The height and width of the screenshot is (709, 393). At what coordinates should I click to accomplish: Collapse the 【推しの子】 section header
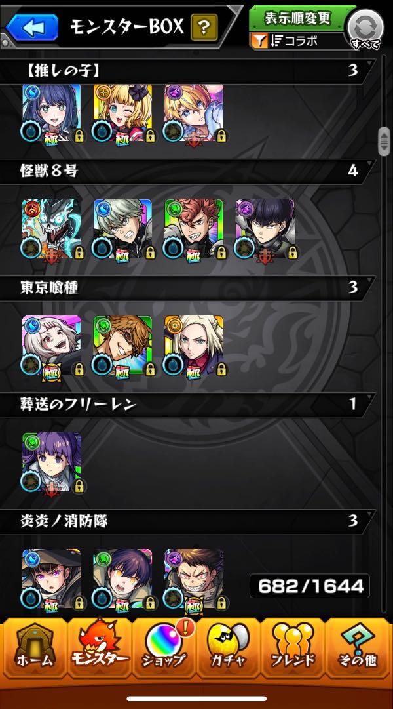(x=187, y=71)
